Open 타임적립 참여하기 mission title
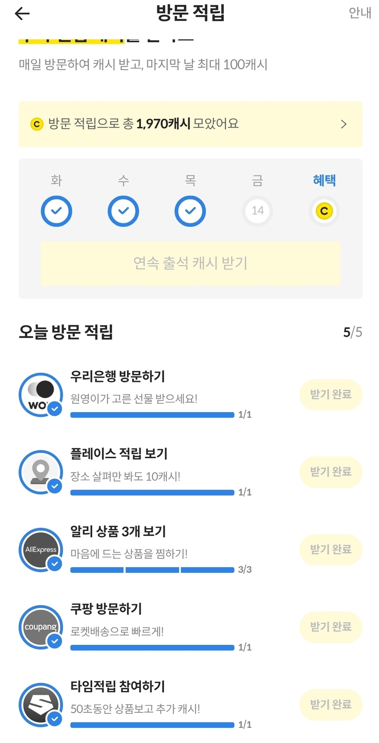The image size is (379, 743). tap(117, 686)
